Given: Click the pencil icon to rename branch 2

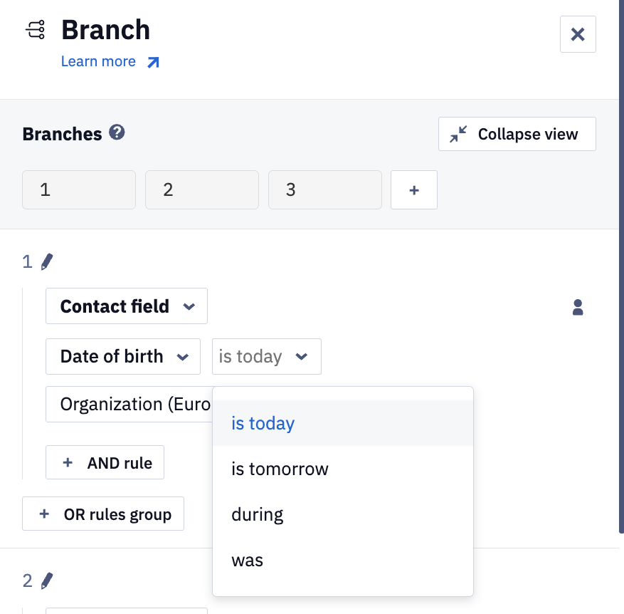Looking at the screenshot, I should point(47,581).
